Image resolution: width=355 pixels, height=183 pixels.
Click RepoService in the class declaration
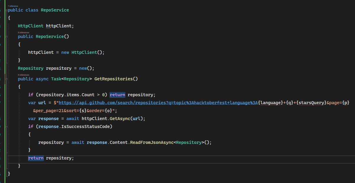55,10
